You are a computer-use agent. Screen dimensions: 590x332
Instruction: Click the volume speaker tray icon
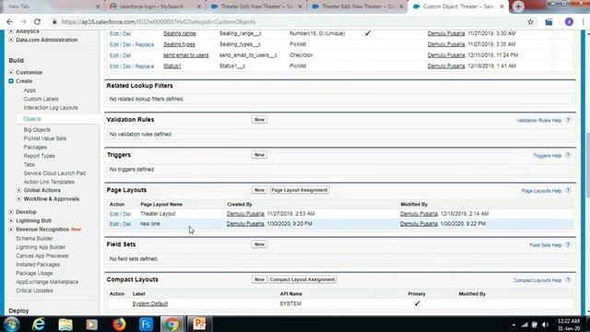pos(545,325)
